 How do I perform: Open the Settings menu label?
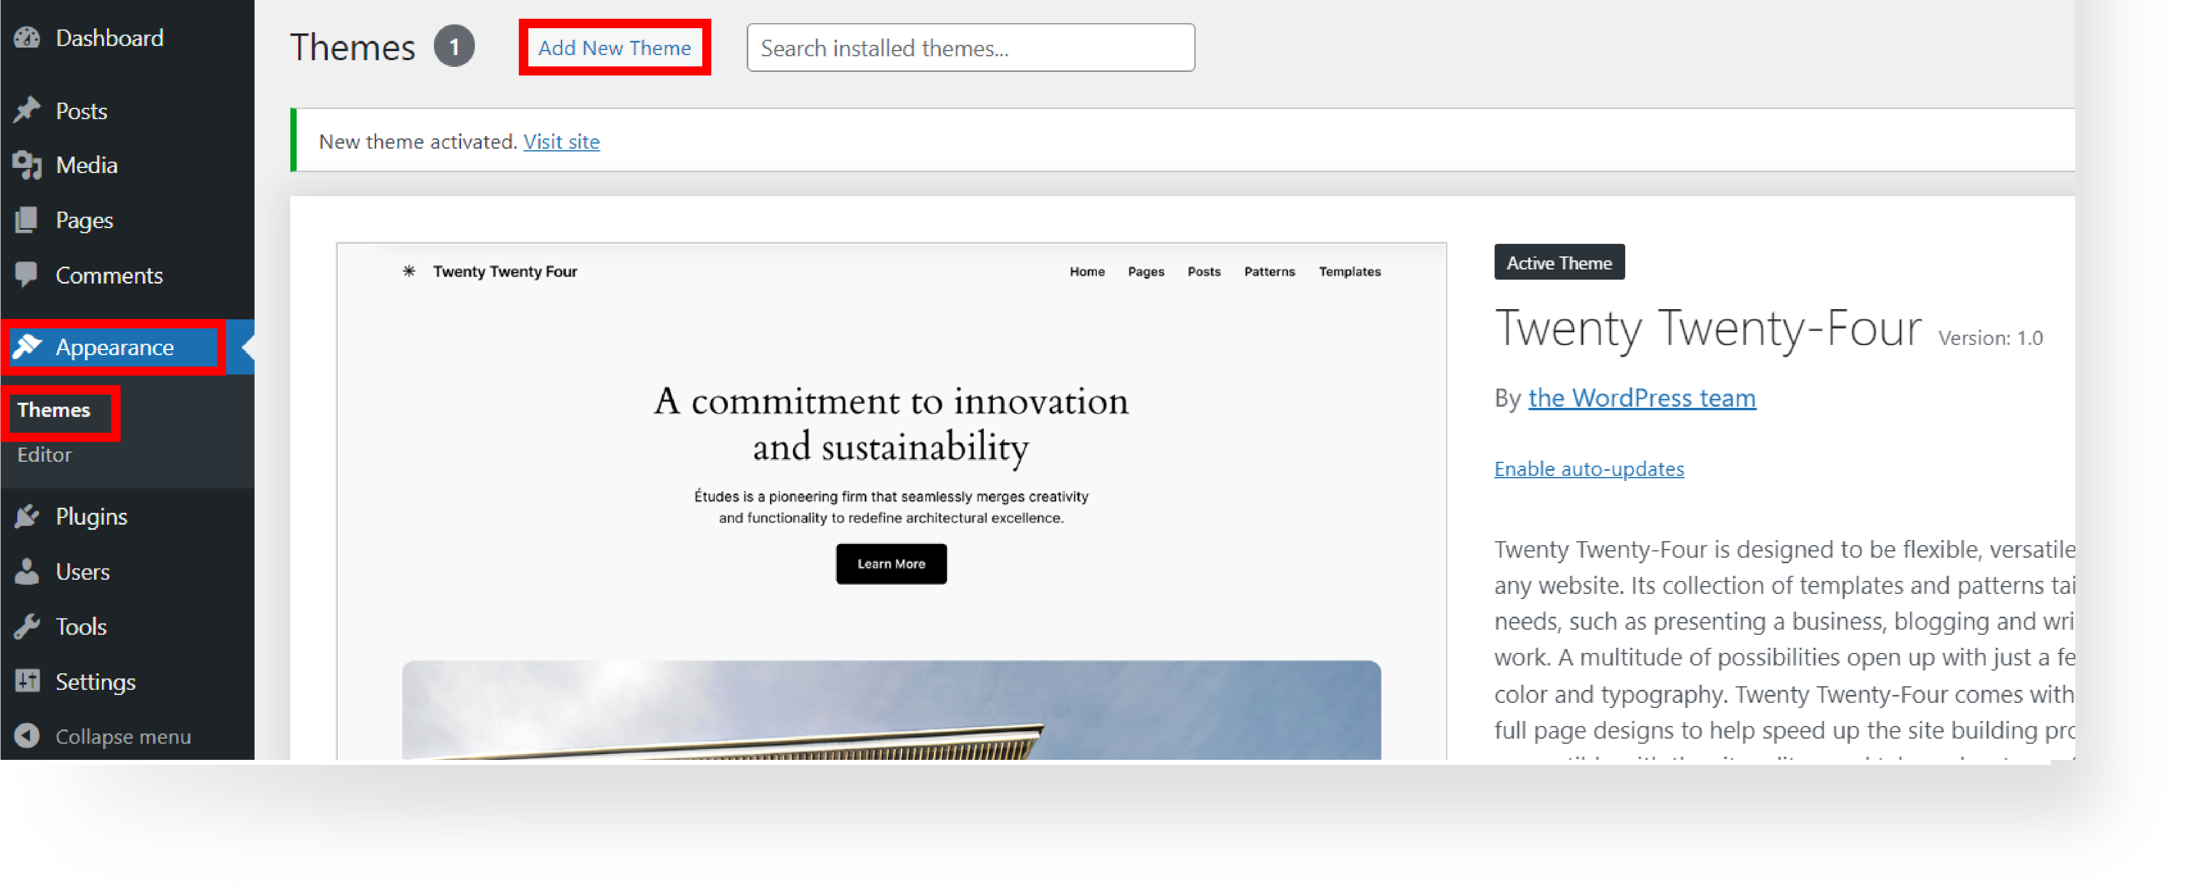tap(96, 682)
